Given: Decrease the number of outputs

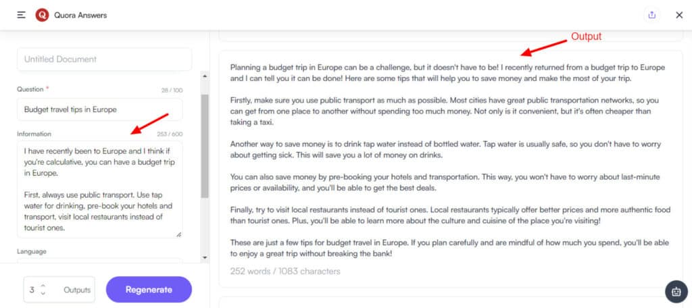Looking at the screenshot, I should click(x=43, y=294).
